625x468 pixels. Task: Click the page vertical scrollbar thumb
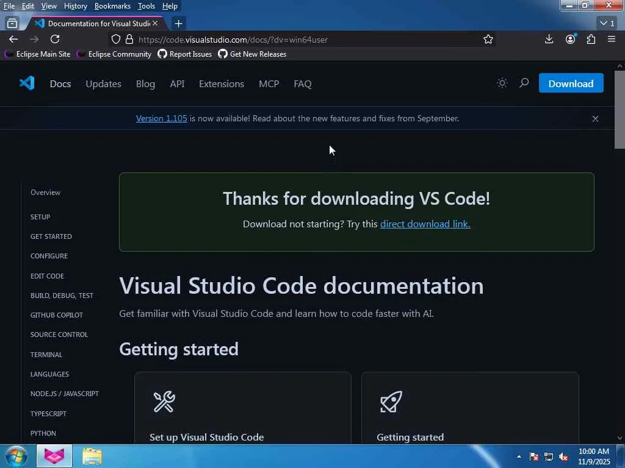click(620, 110)
